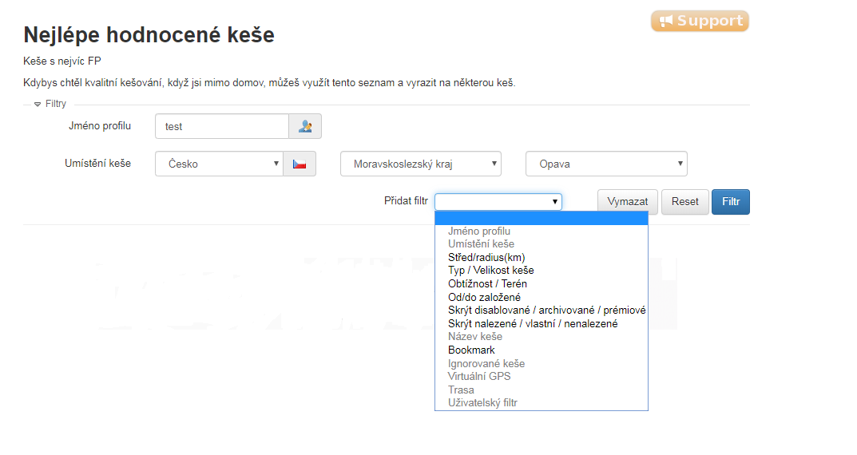Choose Skrýt nalezené / vlastní / nenalezené
This screenshot has height=455, width=857.
tap(541, 323)
